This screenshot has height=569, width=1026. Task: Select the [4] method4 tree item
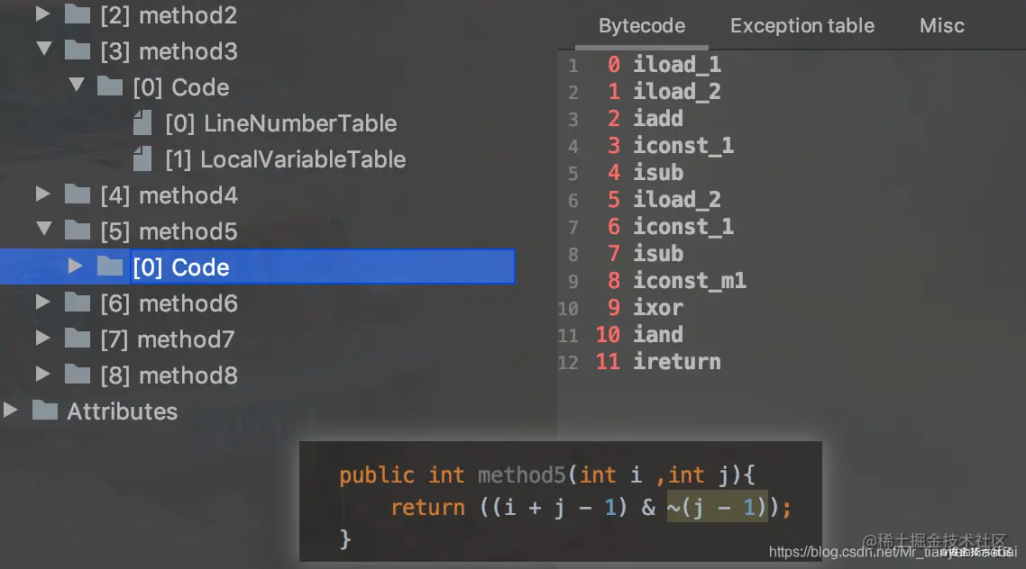pos(169,195)
